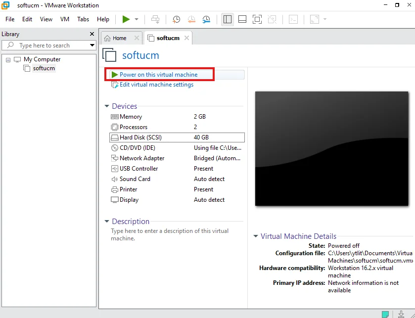Viewport: 415px width, 318px height.
Task: Click the Memory device icon
Action: point(115,117)
